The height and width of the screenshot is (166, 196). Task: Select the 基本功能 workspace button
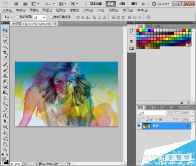click(x=96, y=4)
